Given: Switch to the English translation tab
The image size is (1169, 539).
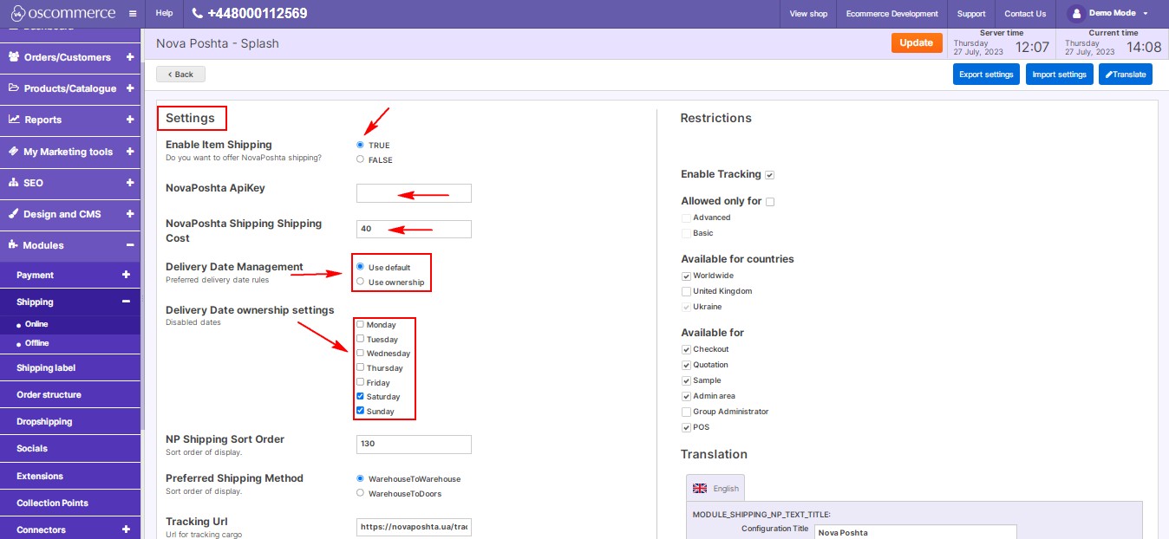Looking at the screenshot, I should point(715,488).
